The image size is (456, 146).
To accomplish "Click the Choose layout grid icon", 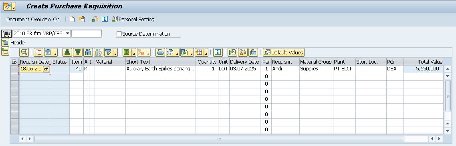I will pyautogui.click(x=199, y=52).
